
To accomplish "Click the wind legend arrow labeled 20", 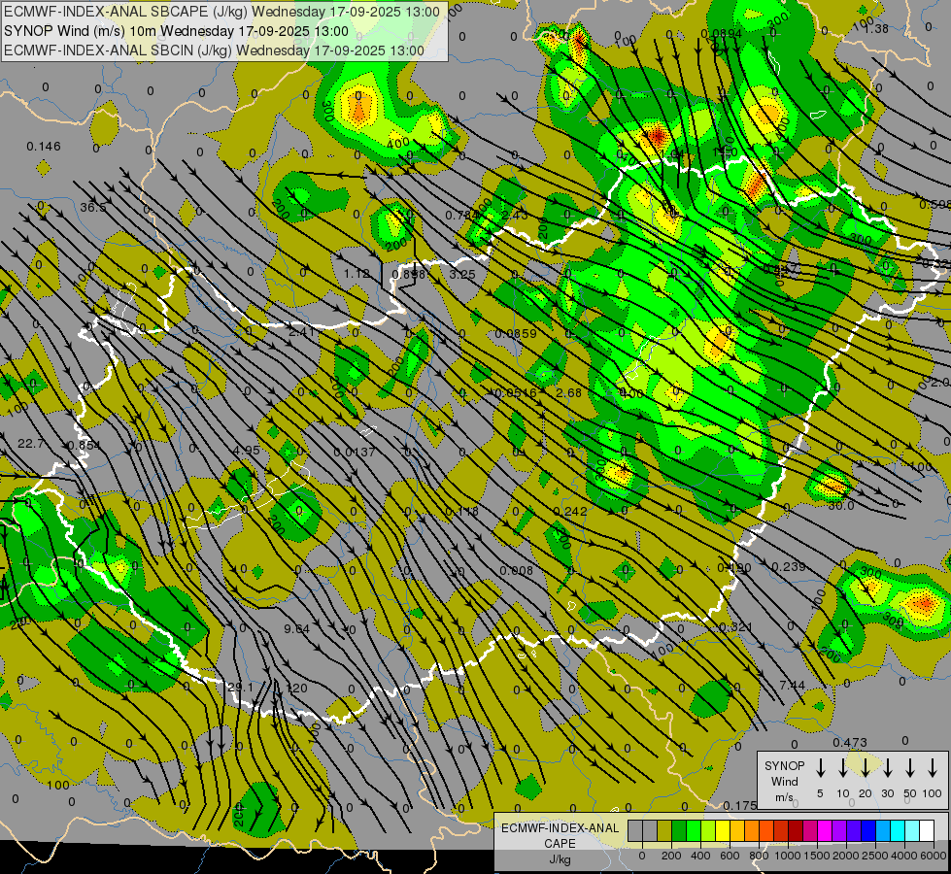I will click(866, 768).
